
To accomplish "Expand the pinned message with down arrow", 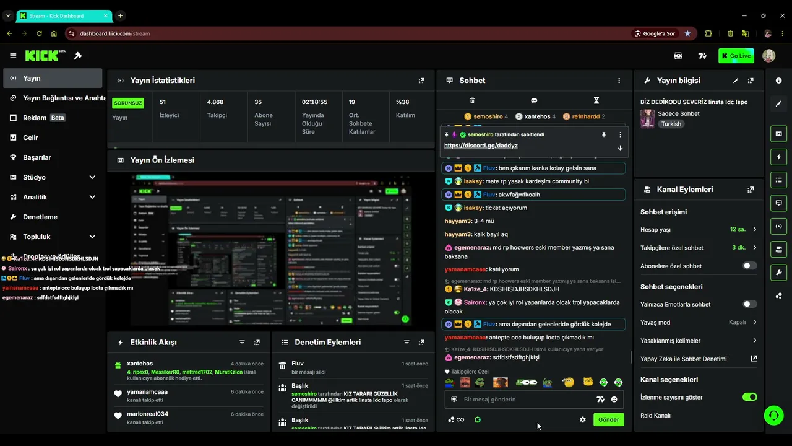I will (x=620, y=147).
